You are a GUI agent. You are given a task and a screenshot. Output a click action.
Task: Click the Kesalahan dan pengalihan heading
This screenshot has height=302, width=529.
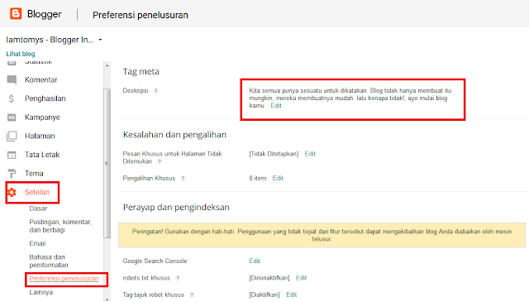click(174, 135)
